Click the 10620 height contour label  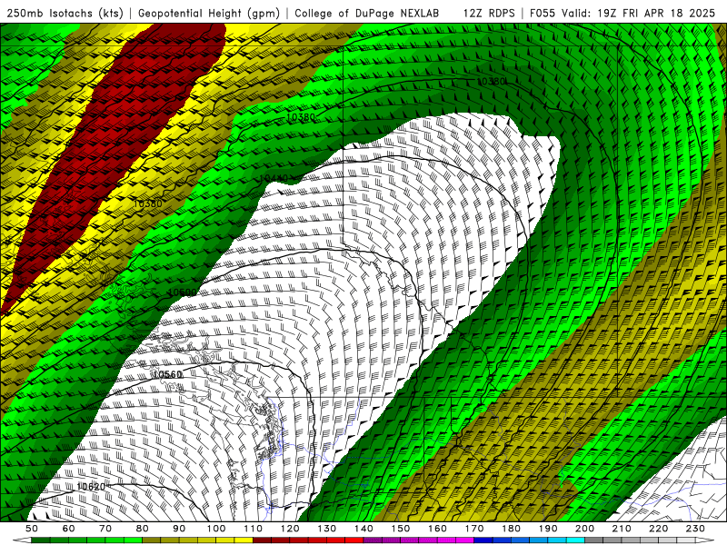pyautogui.click(x=92, y=487)
